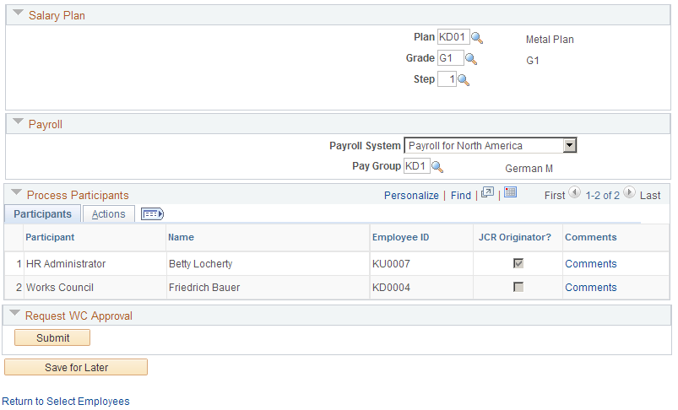Click the Pay Group lookup magnifier
Viewport: 678px width, 410px height.
(x=437, y=167)
